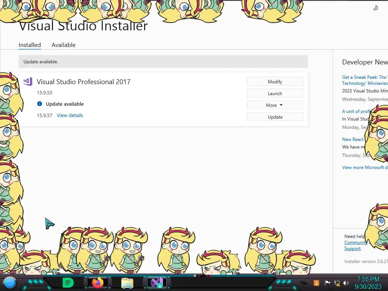Open the Support link
The image size is (388, 291).
pyautogui.click(x=352, y=249)
